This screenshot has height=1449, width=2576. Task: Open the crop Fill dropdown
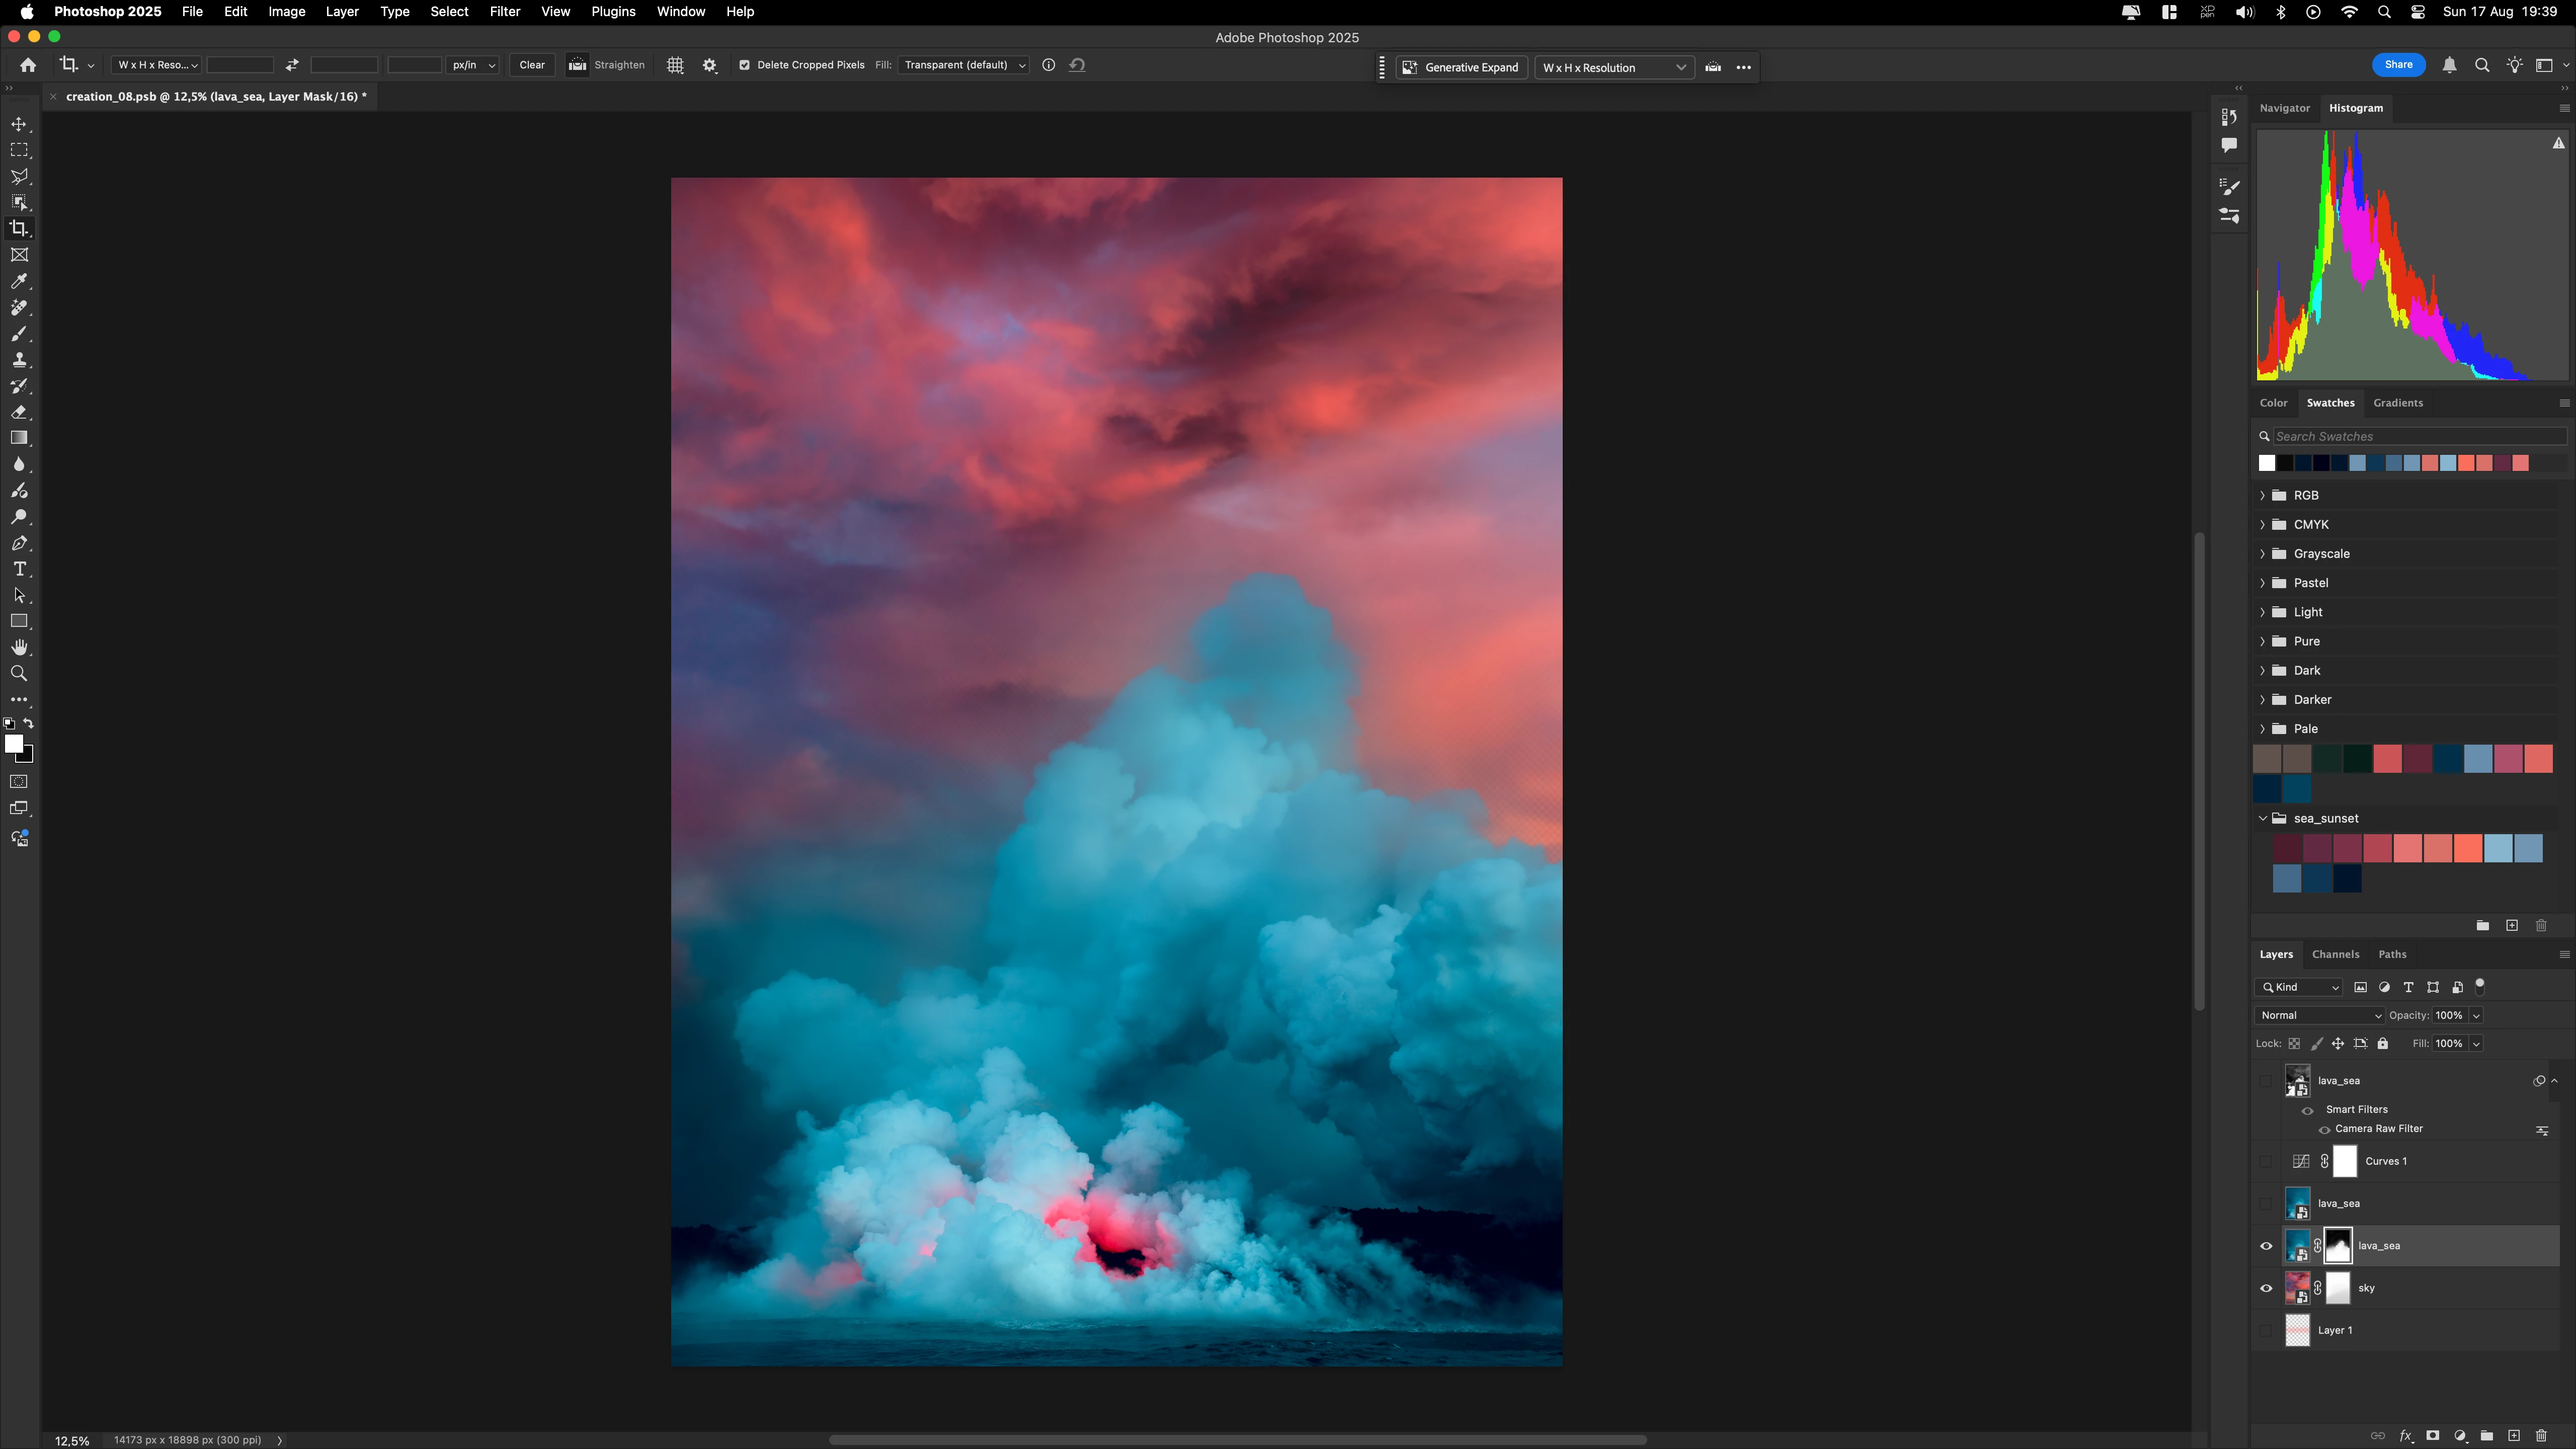coord(963,65)
